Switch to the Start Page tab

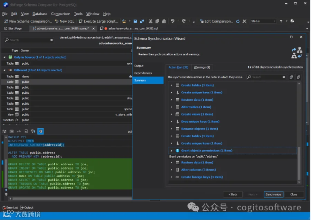(13, 28)
